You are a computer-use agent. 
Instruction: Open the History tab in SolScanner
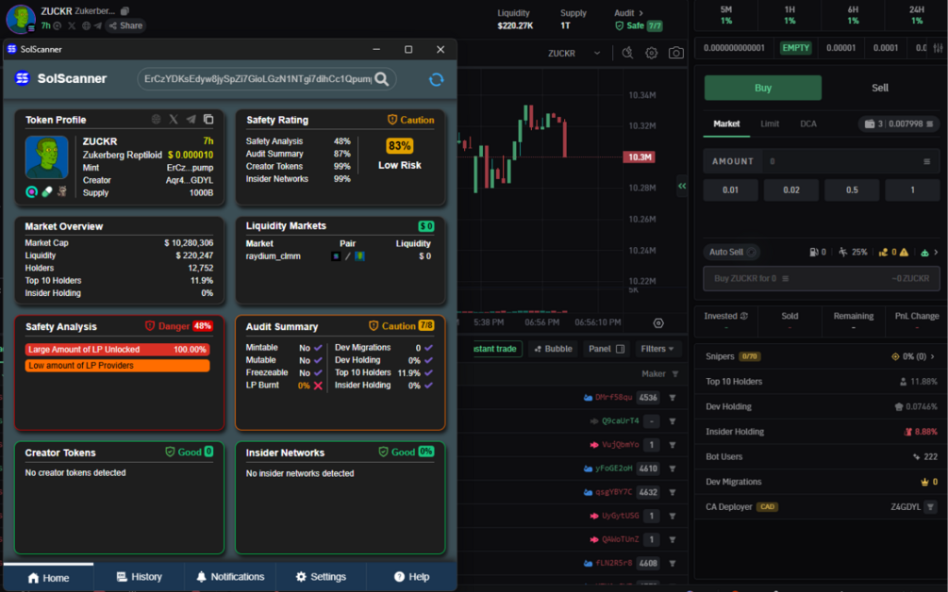click(x=139, y=577)
